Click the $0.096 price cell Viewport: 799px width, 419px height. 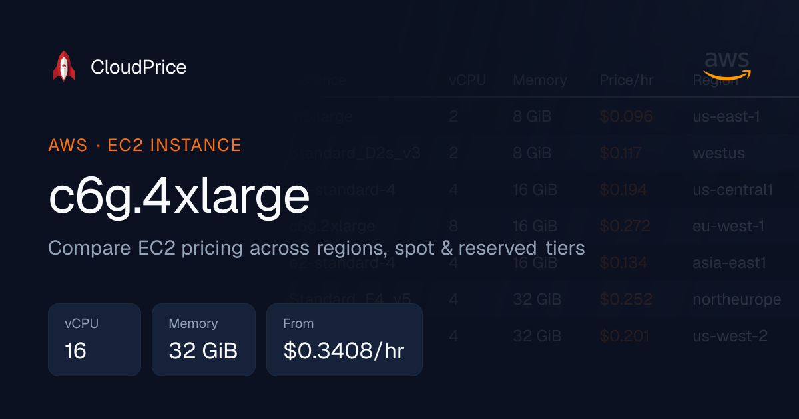coord(626,117)
